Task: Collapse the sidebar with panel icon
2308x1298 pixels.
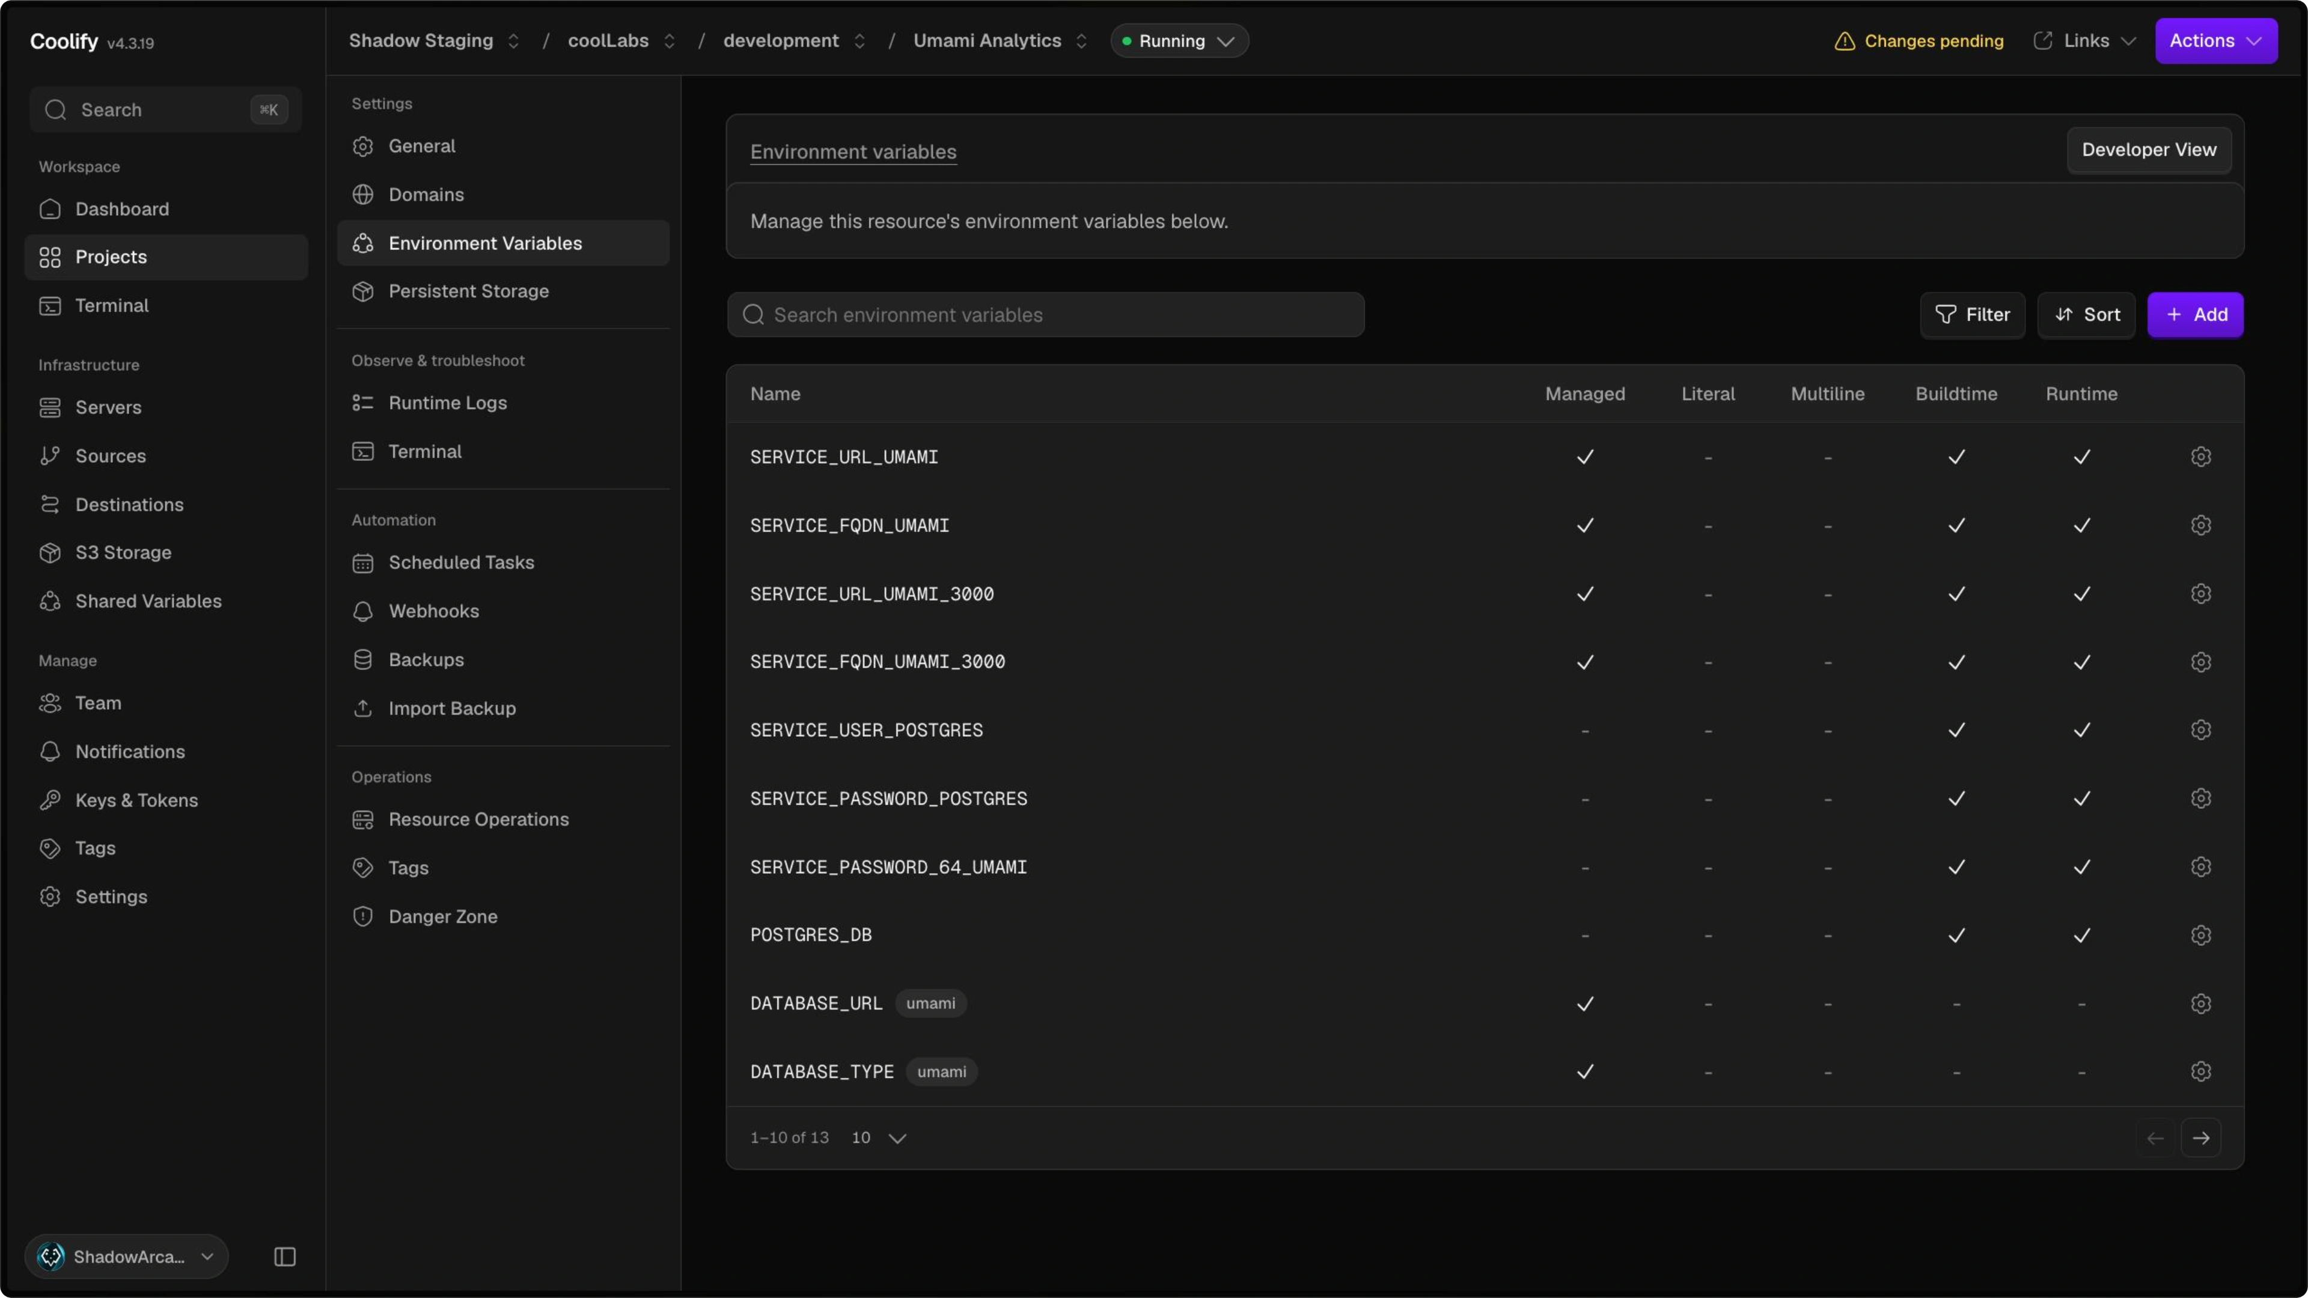Action: 285,1257
